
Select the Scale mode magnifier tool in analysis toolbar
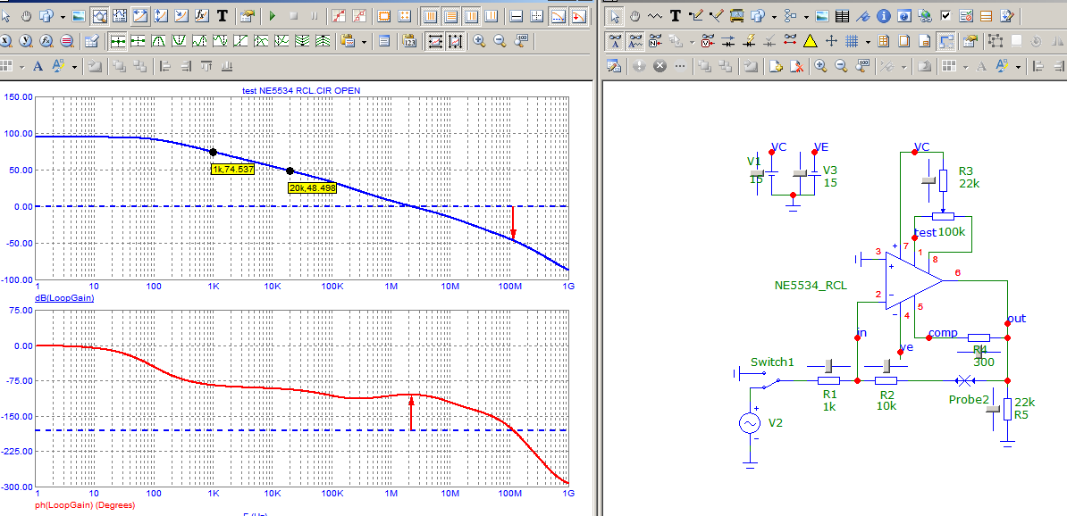pyautogui.click(x=99, y=16)
